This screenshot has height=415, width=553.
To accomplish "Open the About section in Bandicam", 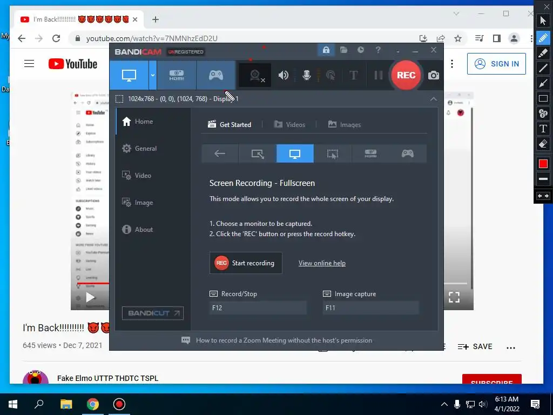I will click(x=153, y=229).
